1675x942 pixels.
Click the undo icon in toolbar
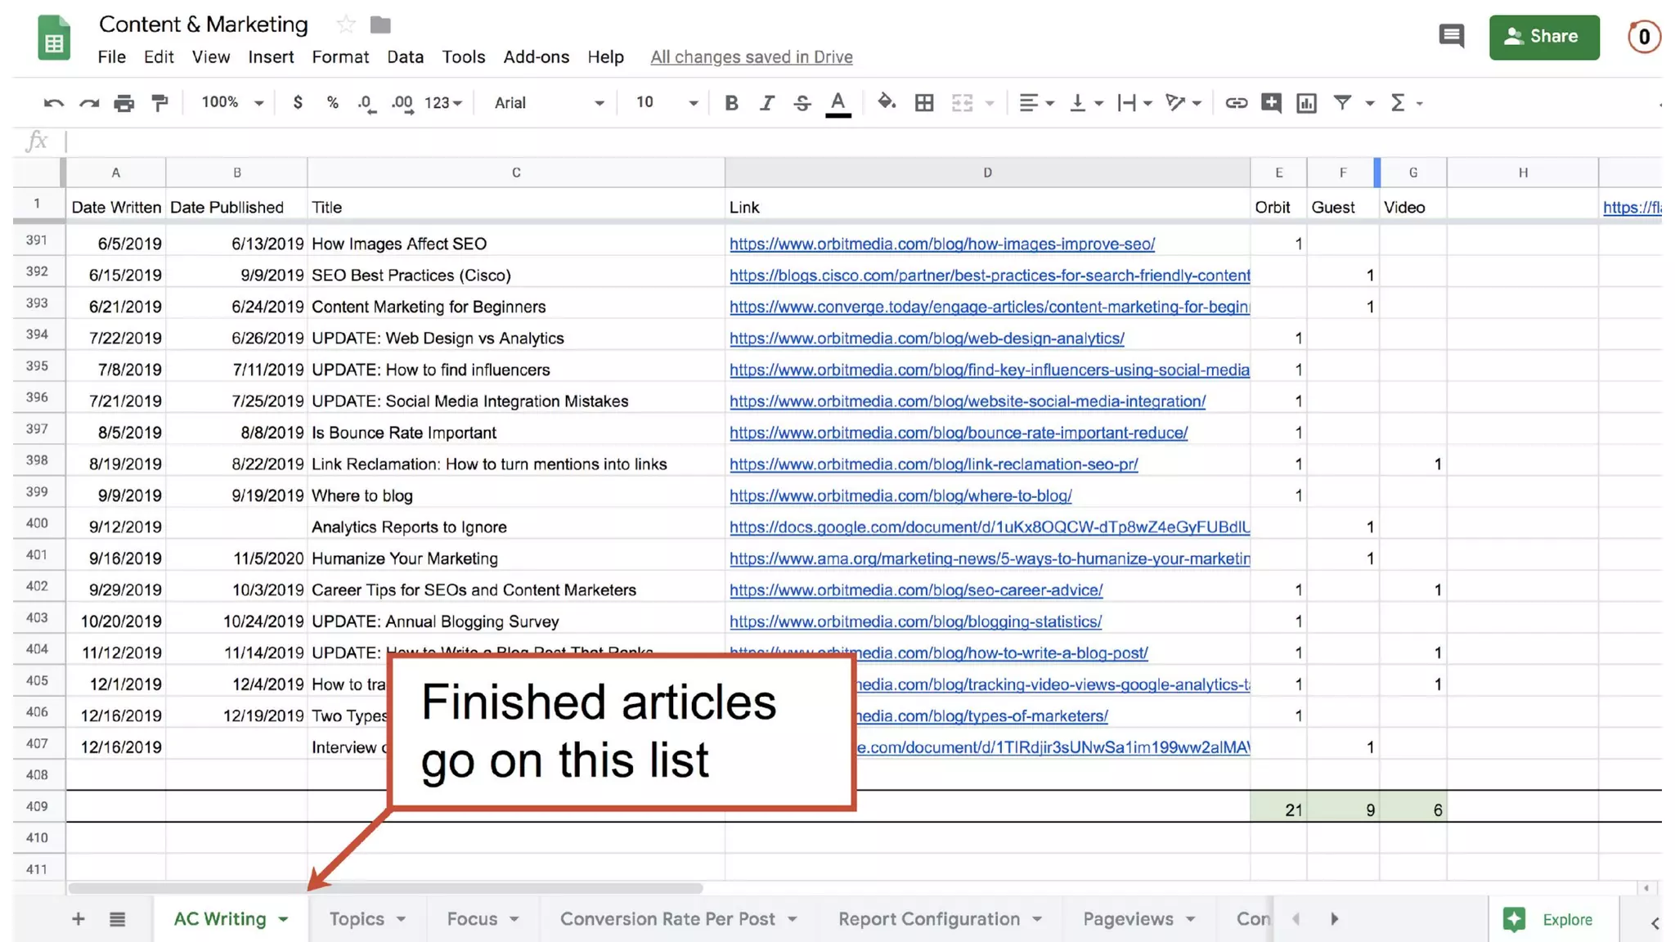(x=53, y=103)
